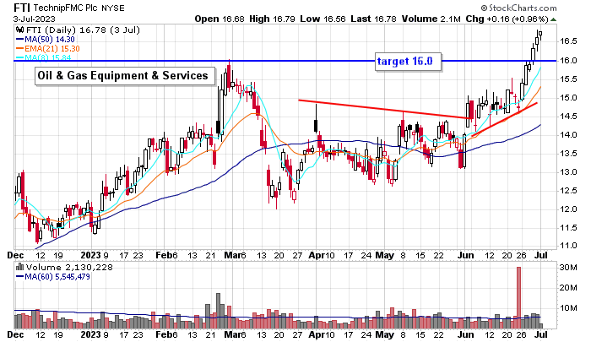This screenshot has width=591, height=342.
Task: Click the 11.0 price axis label
Action: pyautogui.click(x=568, y=246)
